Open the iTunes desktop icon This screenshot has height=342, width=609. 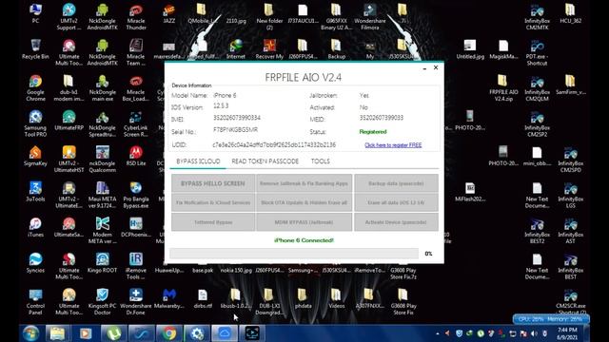[x=35, y=227]
